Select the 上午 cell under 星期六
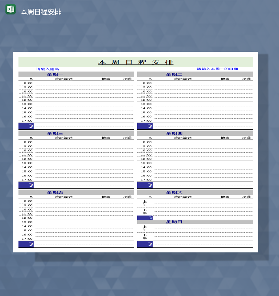The width and height of the screenshot is (279, 296). [x=144, y=203]
